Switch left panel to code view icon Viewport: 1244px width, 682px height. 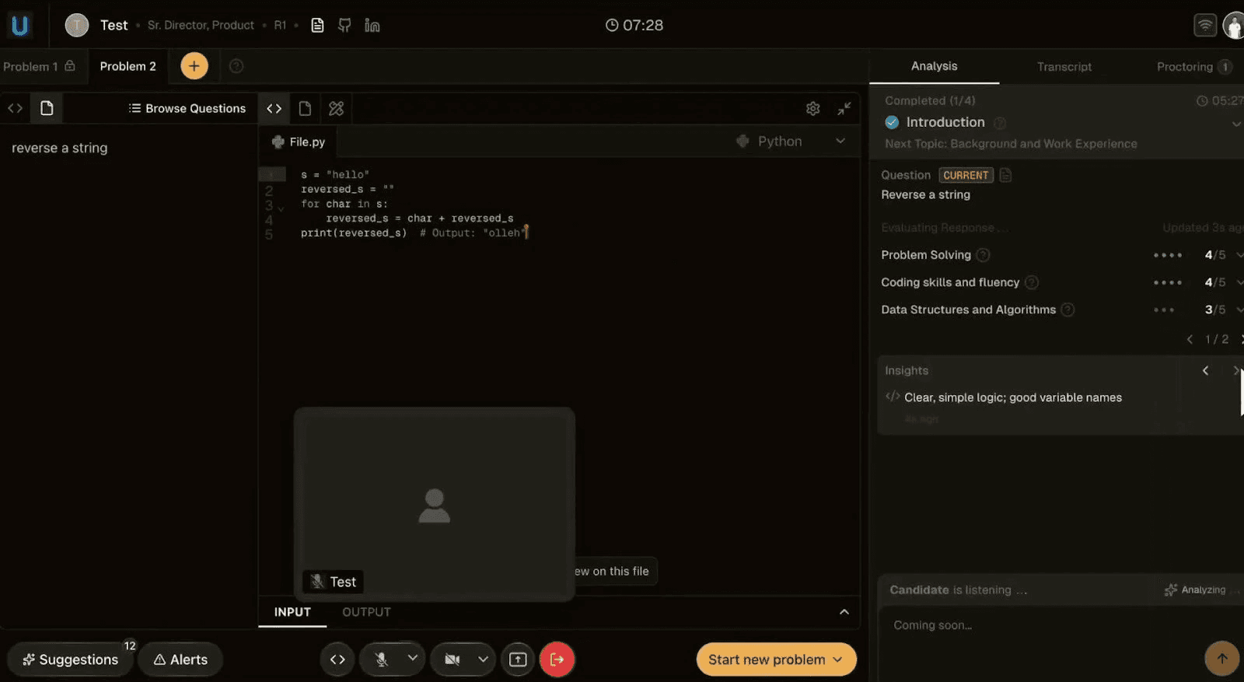[16, 108]
